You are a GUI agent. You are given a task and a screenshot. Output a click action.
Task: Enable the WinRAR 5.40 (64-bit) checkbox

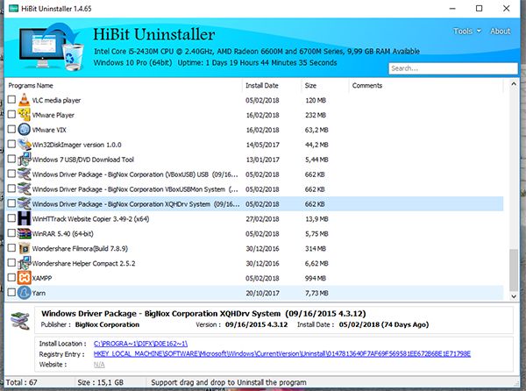pos(11,233)
